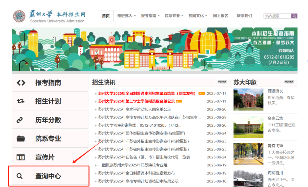Click the 海纳百川 snowy pavilion thumbnail
This screenshot has width=308, height=187.
pos(248,178)
